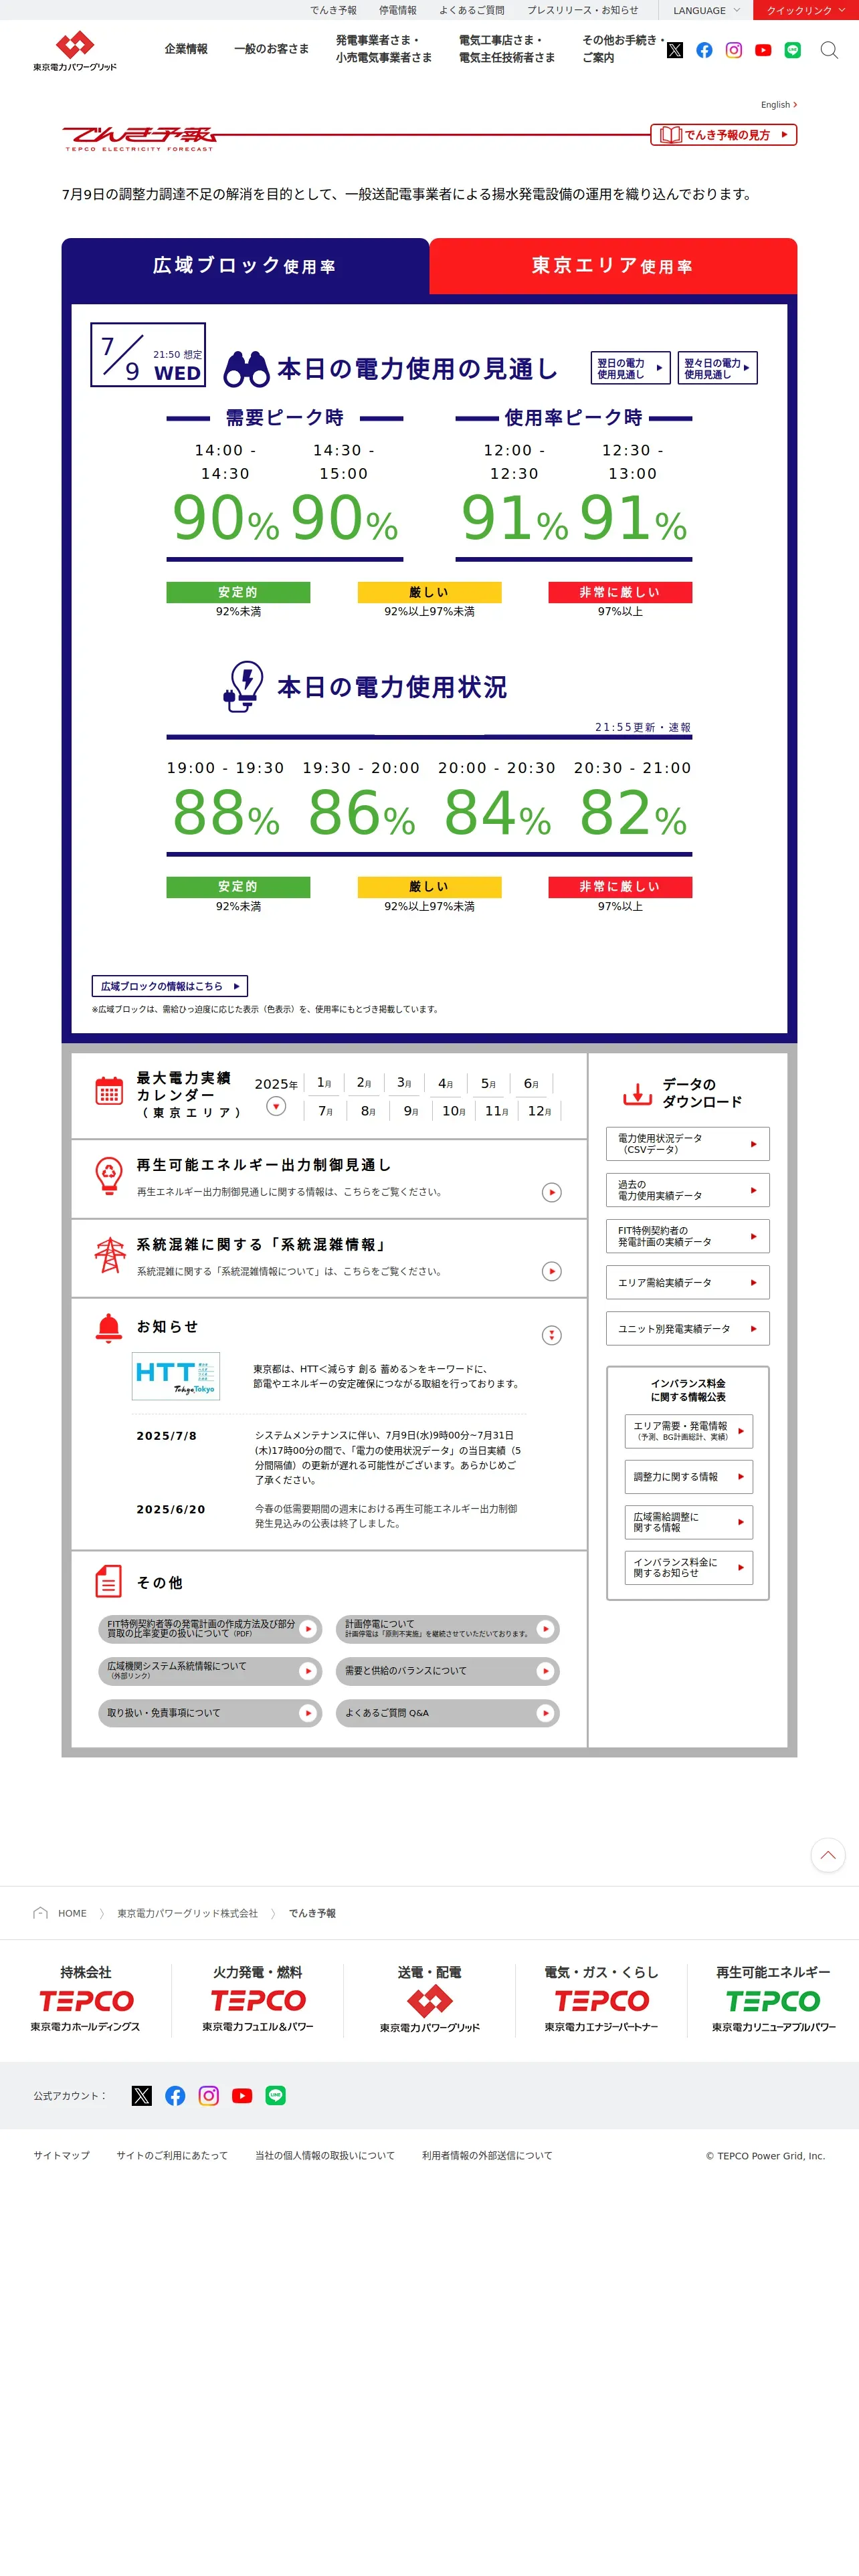This screenshot has width=859, height=2576.
Task: Open the クイックリンク dropdown
Action: pos(806,10)
